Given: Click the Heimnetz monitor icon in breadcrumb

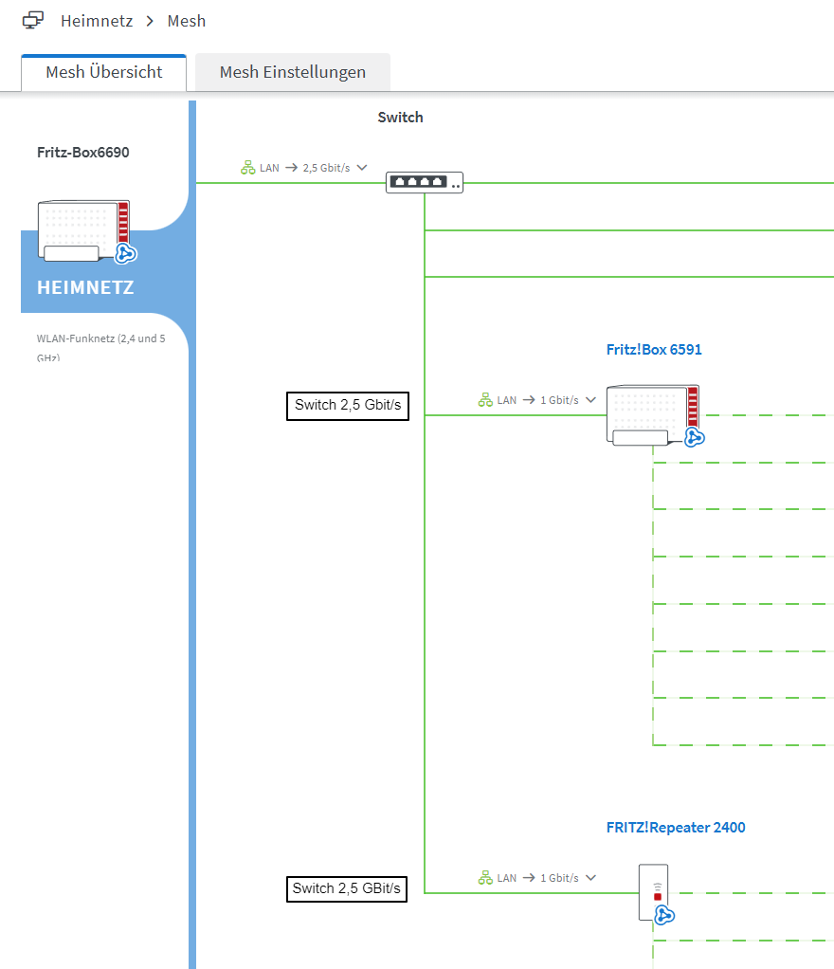Looking at the screenshot, I should 33,21.
